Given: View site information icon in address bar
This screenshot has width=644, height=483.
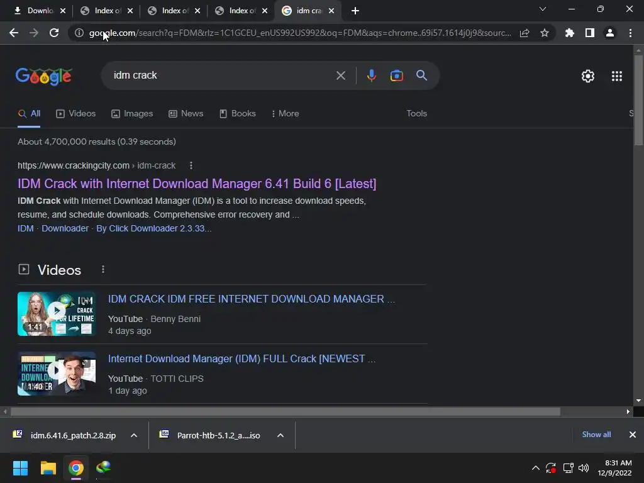Looking at the screenshot, I should click(79, 33).
